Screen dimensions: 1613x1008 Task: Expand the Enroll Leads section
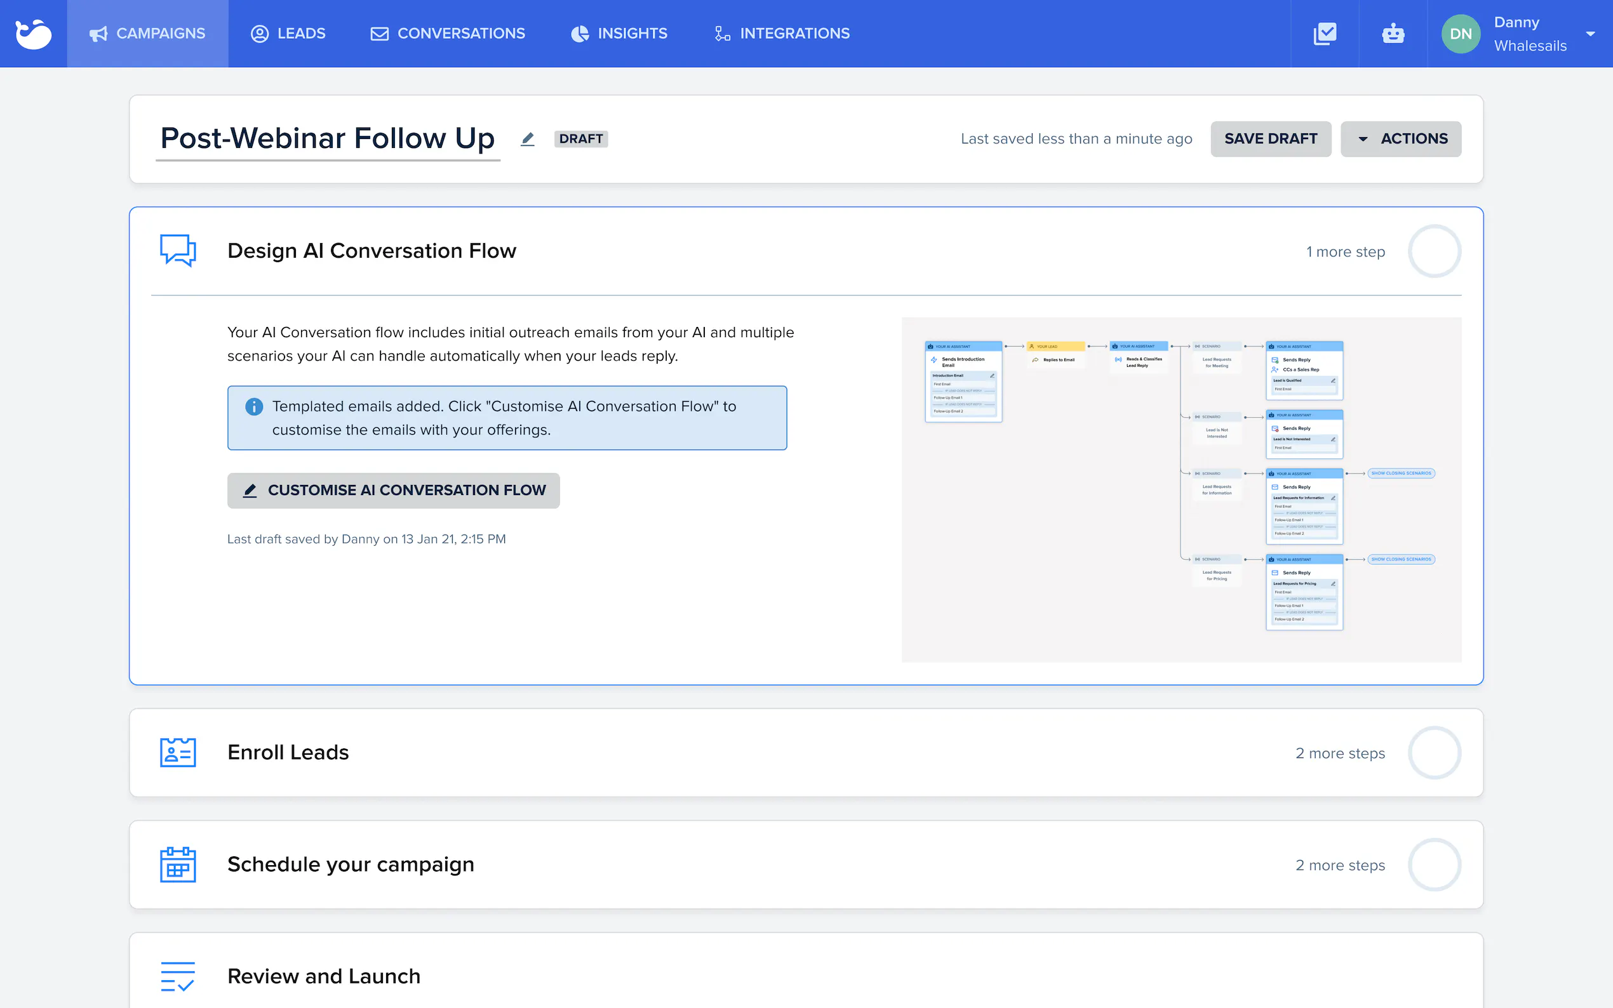click(x=288, y=753)
